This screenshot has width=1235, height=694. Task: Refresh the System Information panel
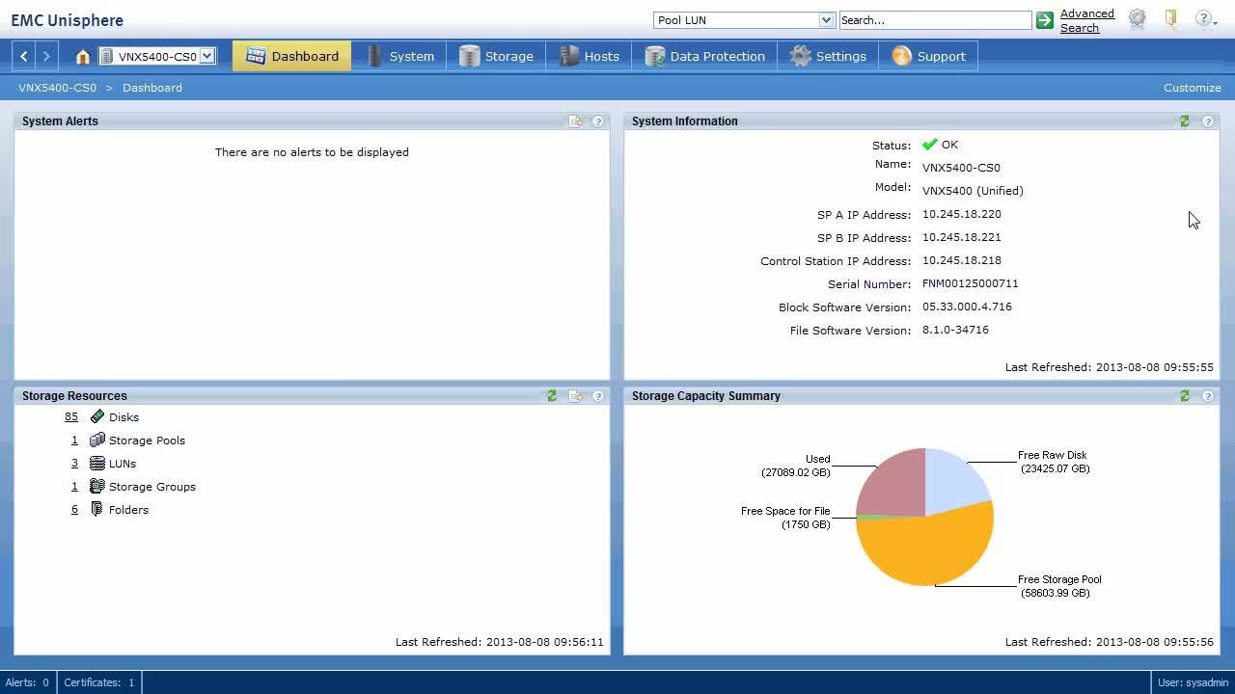1185,121
